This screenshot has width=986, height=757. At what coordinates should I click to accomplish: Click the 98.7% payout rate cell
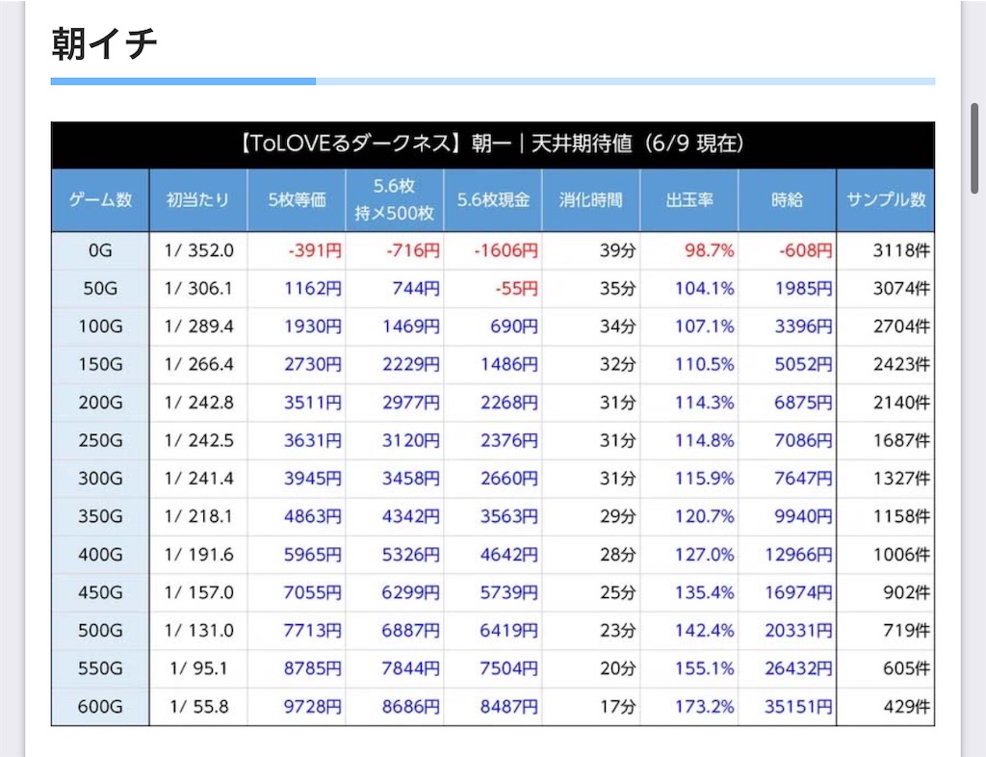tap(688, 250)
